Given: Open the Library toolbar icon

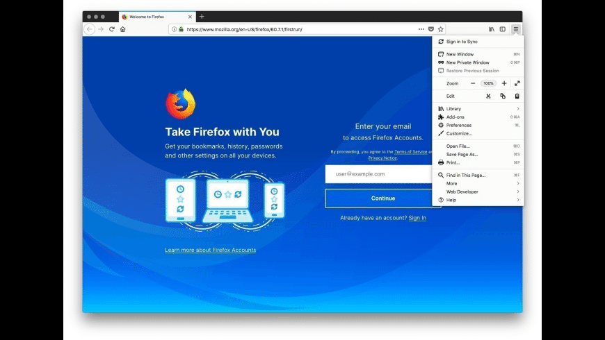Looking at the screenshot, I should 492,29.
